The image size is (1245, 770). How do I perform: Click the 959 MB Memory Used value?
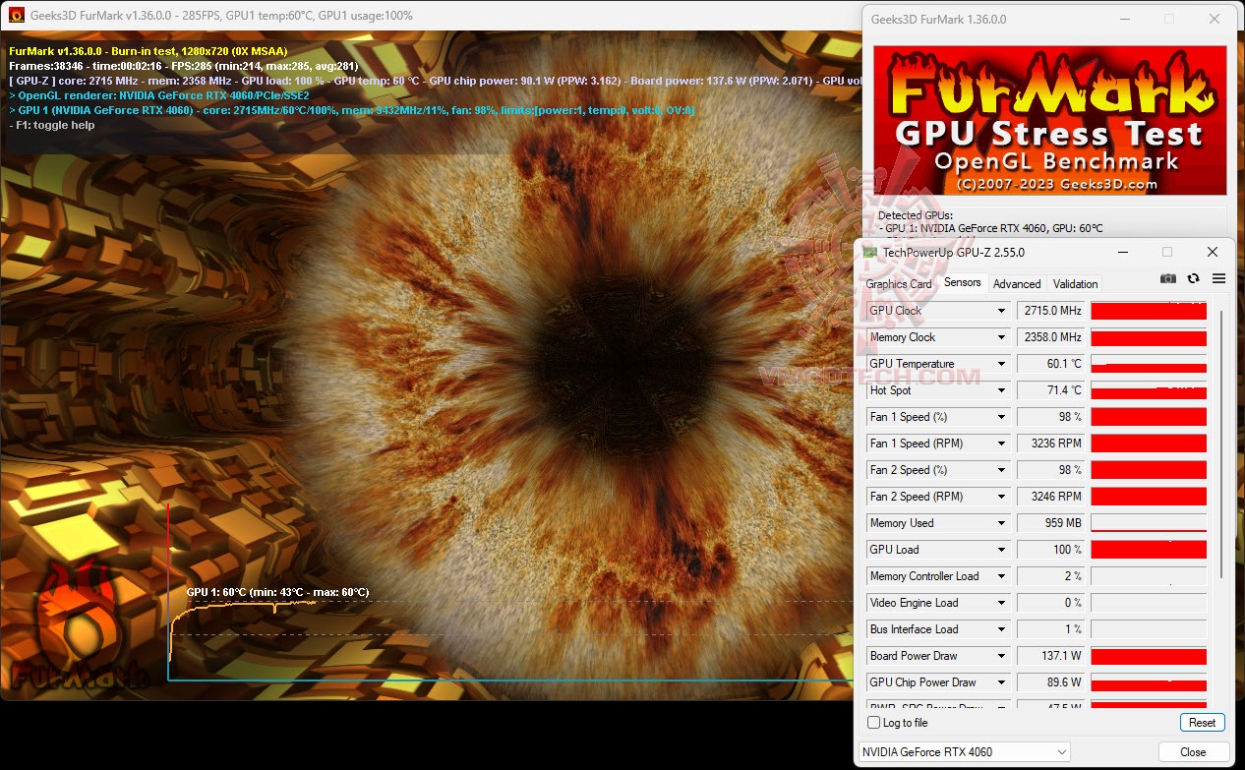(x=1050, y=523)
